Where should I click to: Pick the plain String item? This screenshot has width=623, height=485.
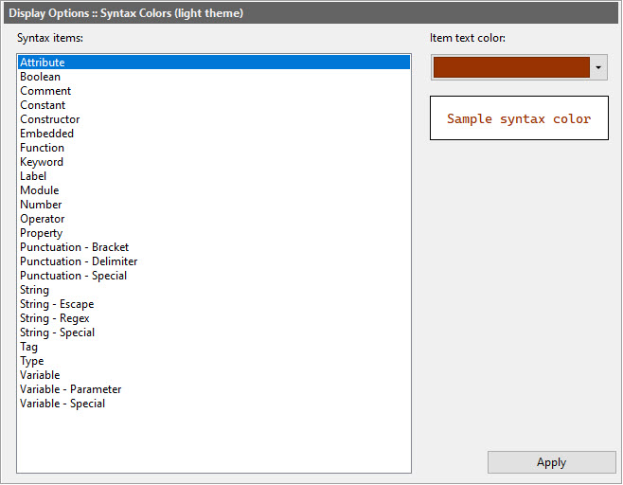click(x=214, y=290)
